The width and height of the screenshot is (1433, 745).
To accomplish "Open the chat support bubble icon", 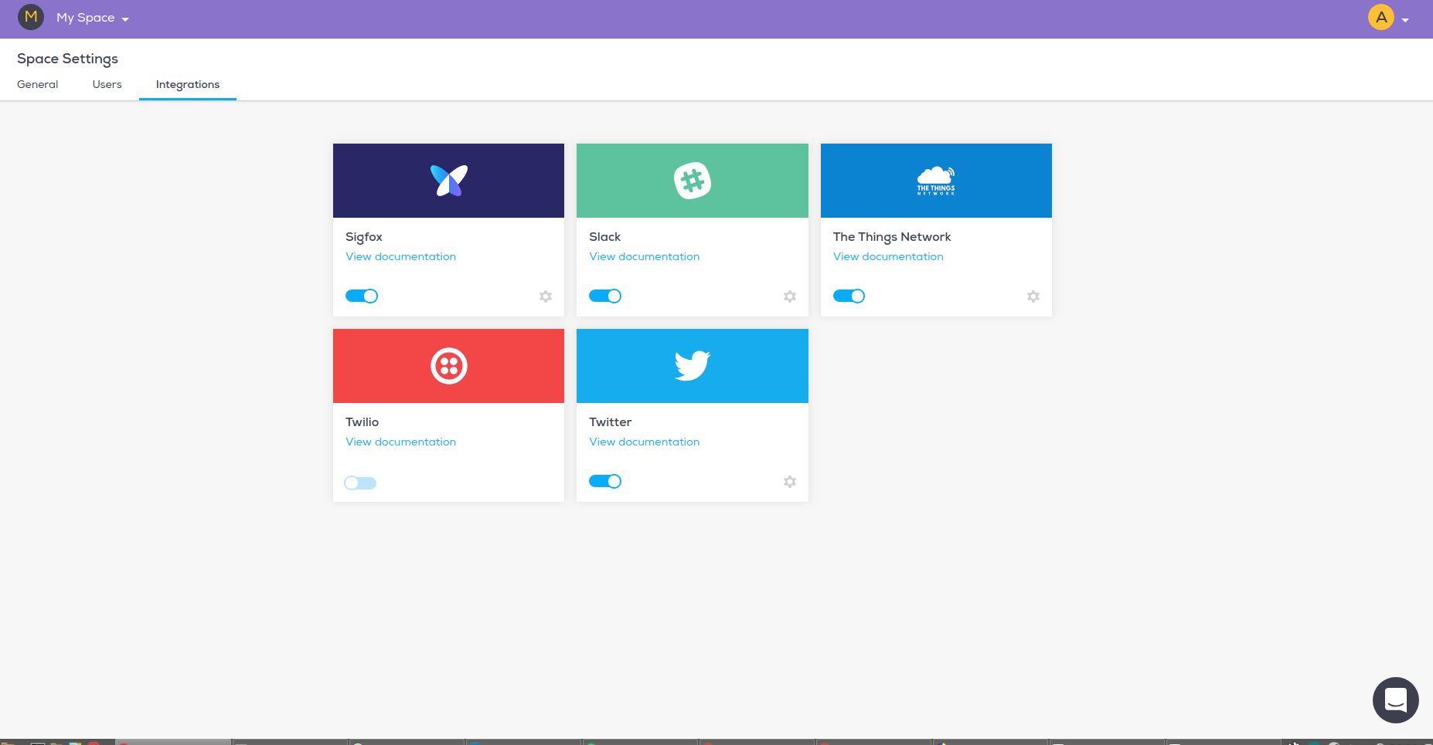I will point(1395,700).
